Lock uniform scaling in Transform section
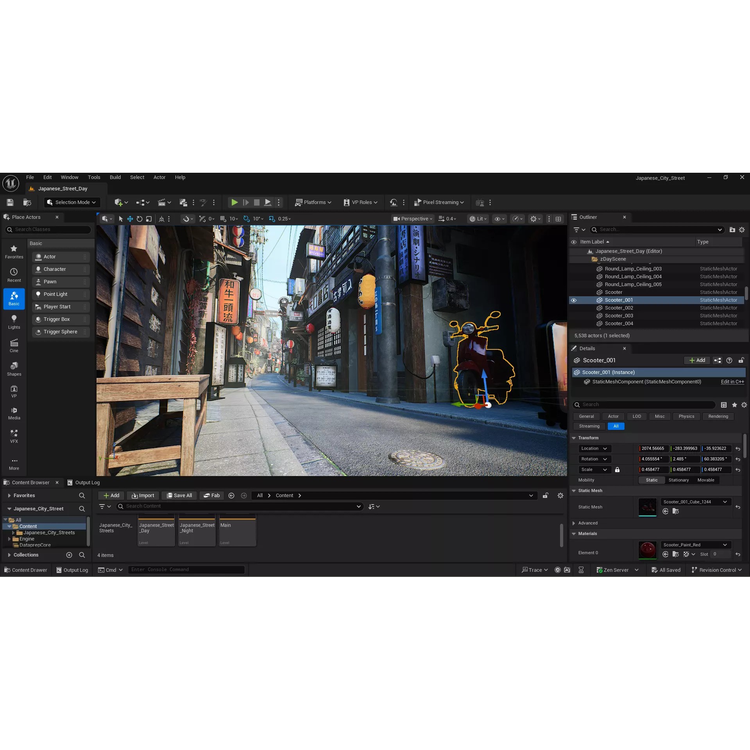 [618, 469]
